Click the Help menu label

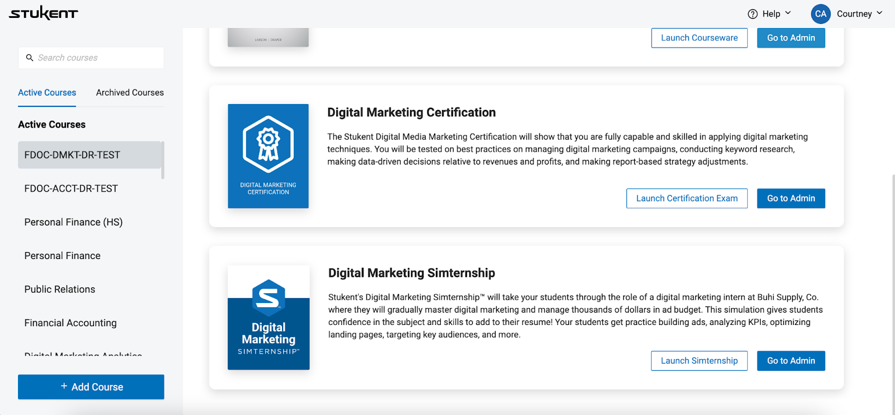pos(771,14)
